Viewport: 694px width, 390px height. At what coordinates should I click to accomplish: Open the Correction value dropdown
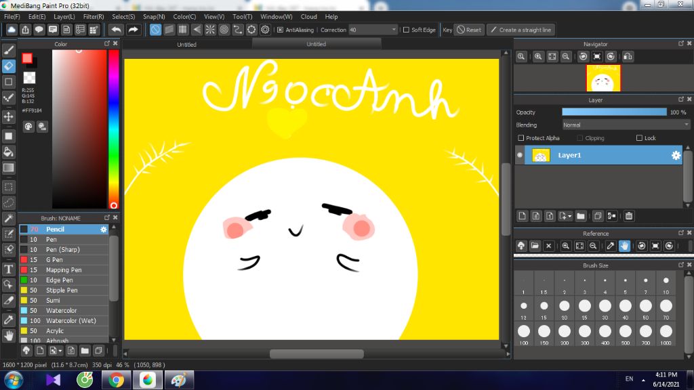tap(394, 30)
